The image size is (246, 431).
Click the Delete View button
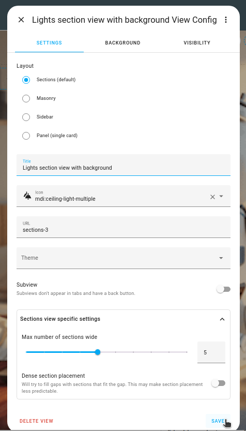click(37, 421)
